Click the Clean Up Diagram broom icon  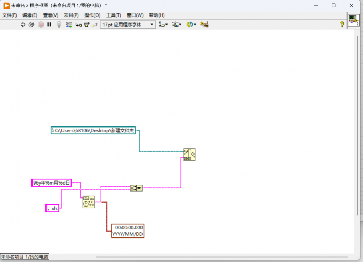[204, 25]
